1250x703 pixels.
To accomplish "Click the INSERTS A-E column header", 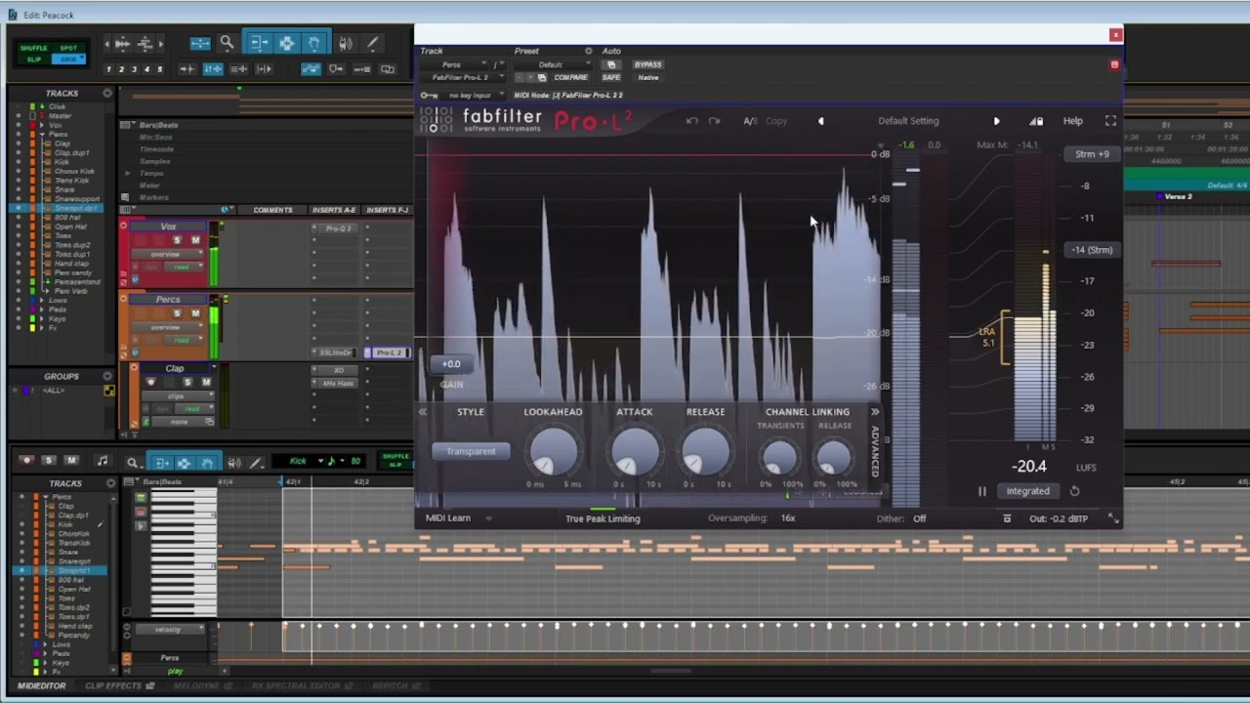I will pyautogui.click(x=334, y=210).
